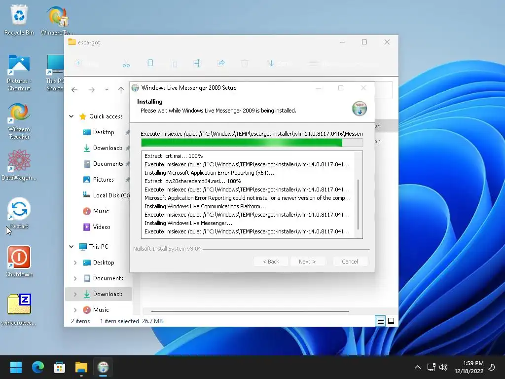This screenshot has width=505, height=379.
Task: Click the setup globe icon in installer header
Action: [360, 108]
